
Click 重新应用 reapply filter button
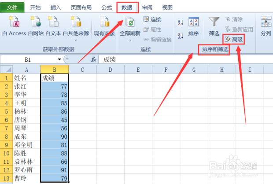pyautogui.click(x=239, y=29)
